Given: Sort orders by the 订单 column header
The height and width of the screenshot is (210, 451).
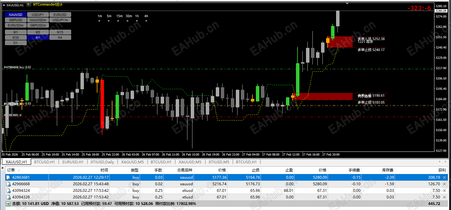Looking at the screenshot, I should (x=27, y=170).
